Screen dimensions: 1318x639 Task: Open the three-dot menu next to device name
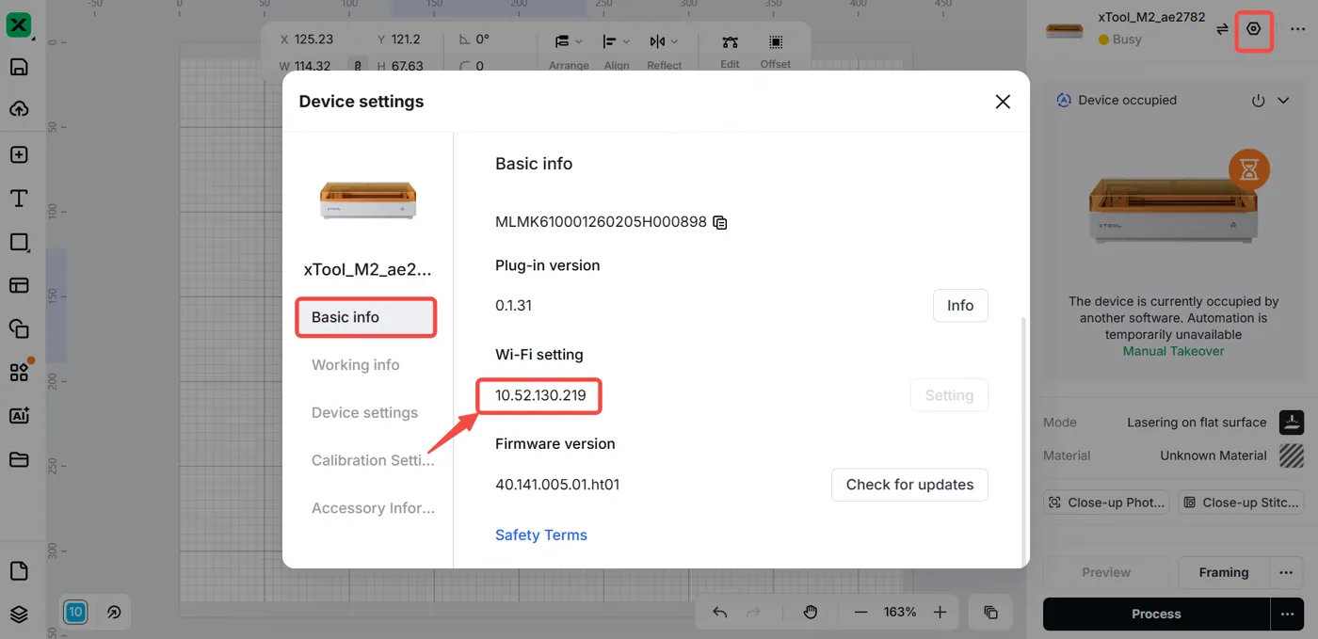click(1297, 29)
